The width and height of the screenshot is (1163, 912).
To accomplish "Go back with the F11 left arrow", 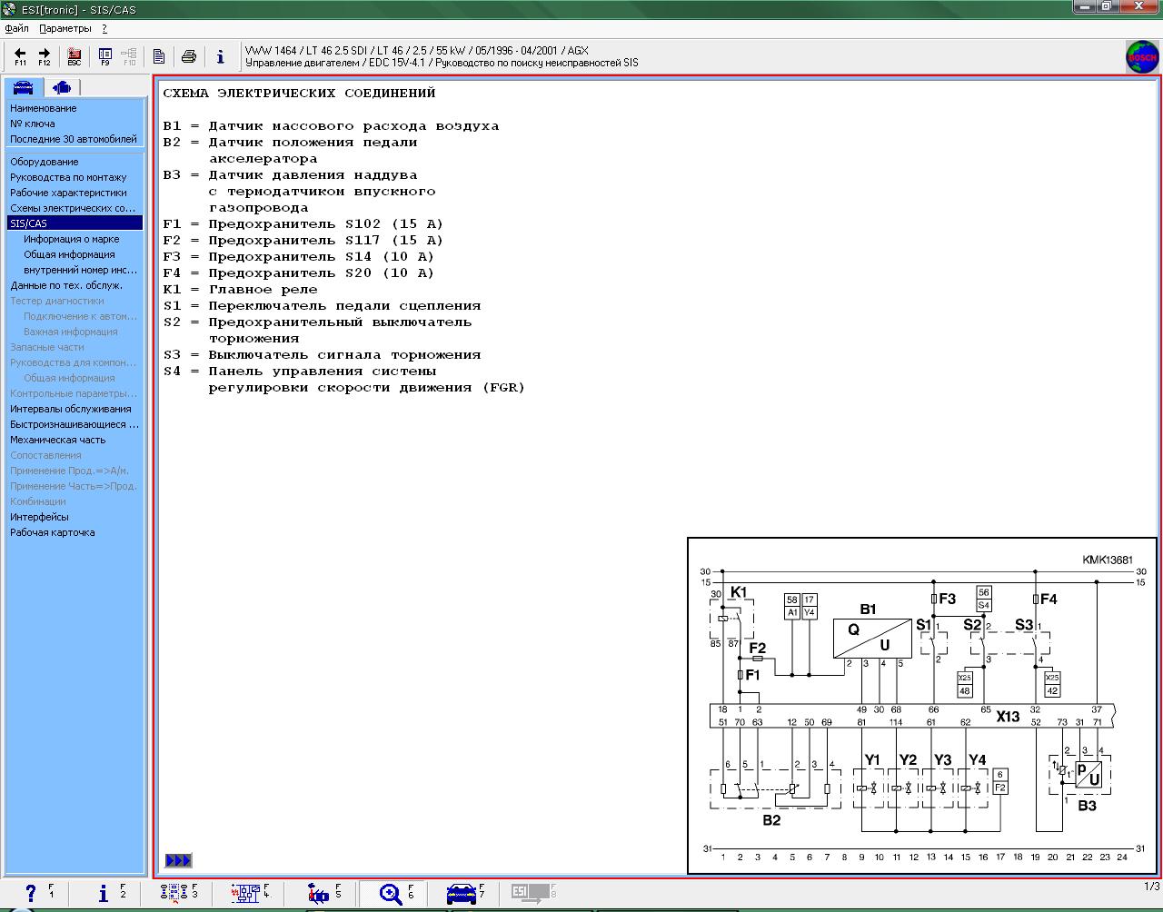I will 20,56.
